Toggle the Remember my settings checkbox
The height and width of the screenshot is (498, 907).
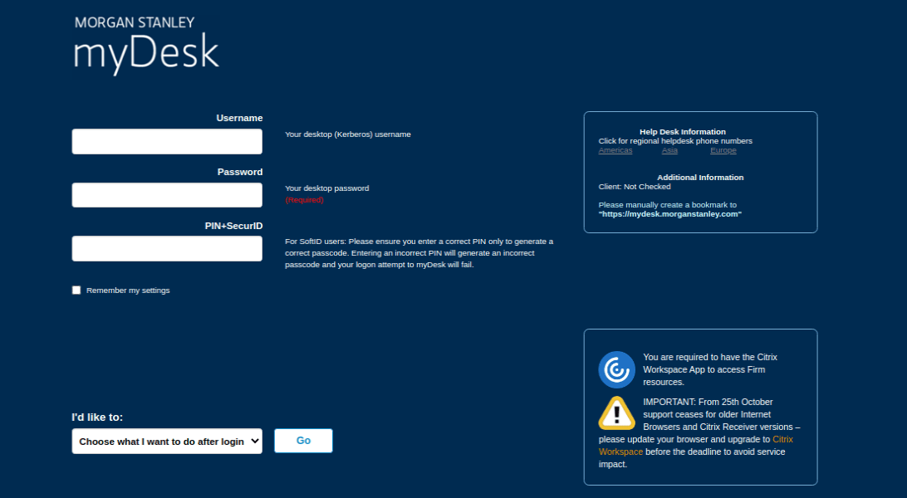click(x=76, y=290)
